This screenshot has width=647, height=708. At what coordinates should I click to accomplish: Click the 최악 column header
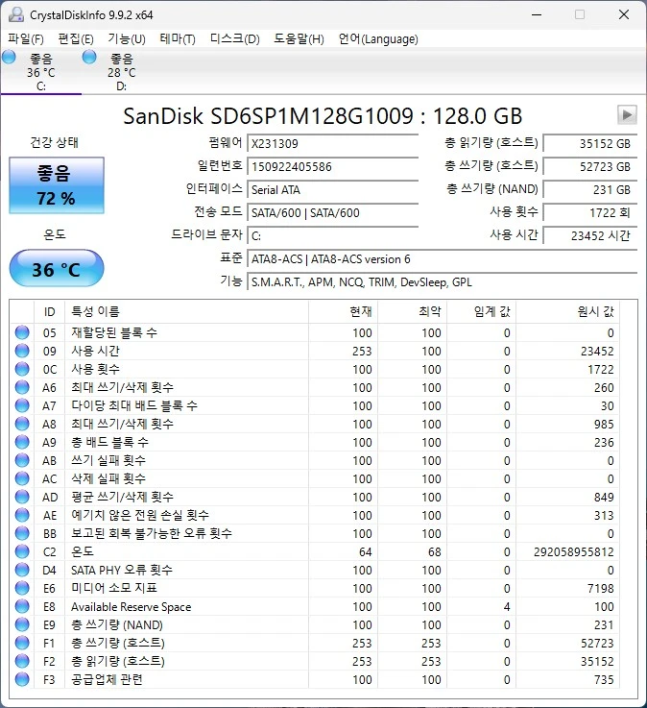[x=413, y=311]
